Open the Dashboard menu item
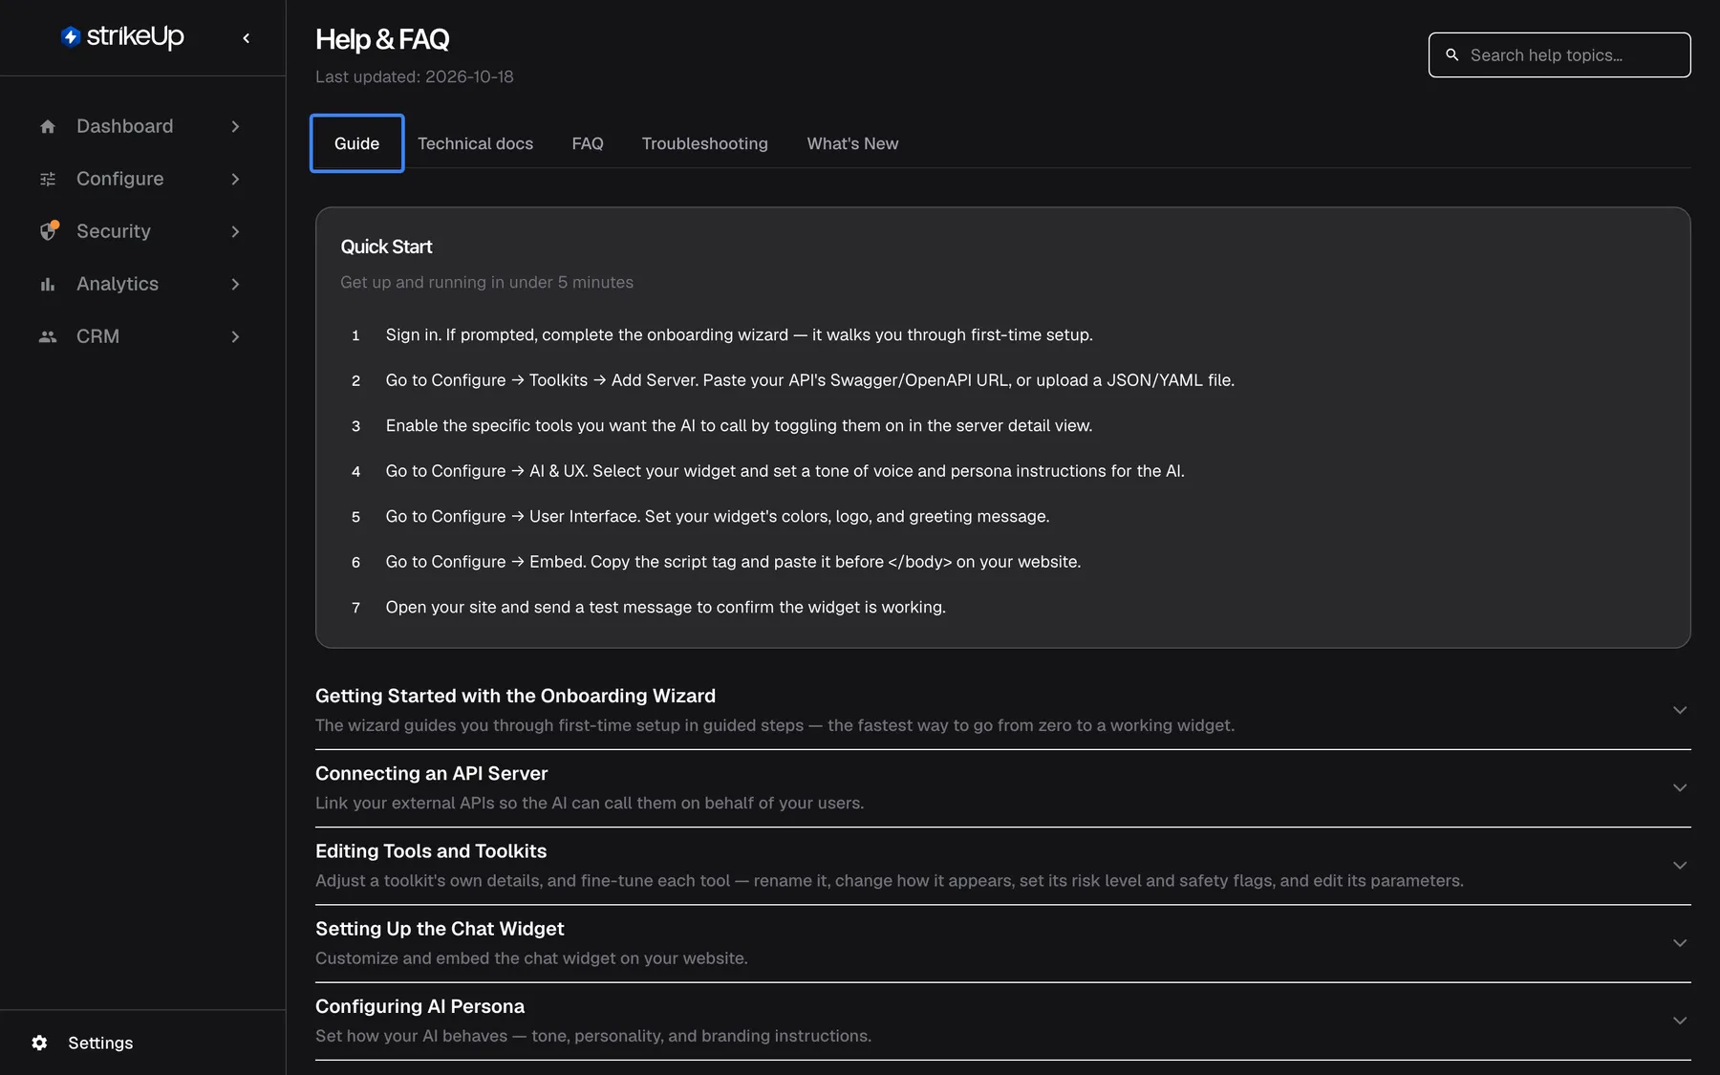 pyautogui.click(x=141, y=126)
